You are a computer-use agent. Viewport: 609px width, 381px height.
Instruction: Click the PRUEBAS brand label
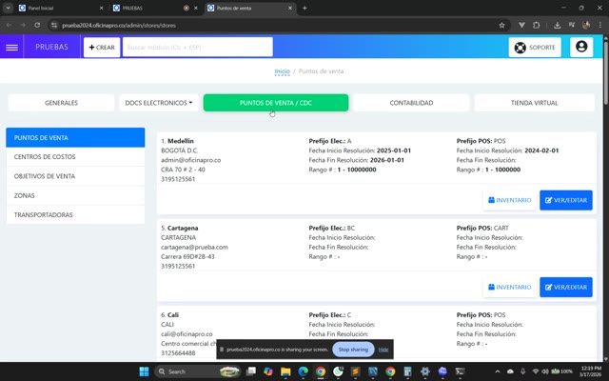tap(51, 47)
